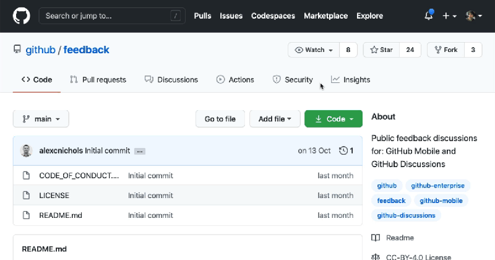Fork the repository
The image size is (495, 260).
click(x=445, y=50)
